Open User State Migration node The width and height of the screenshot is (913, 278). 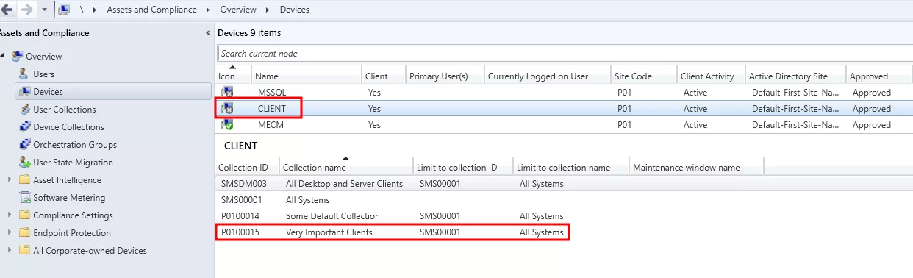tap(73, 163)
